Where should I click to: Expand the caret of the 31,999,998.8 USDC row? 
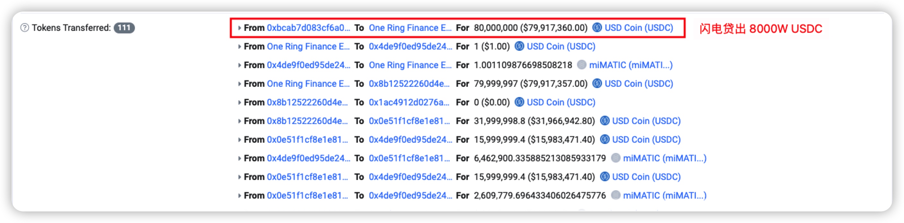239,121
